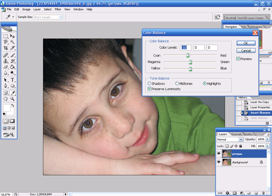Select the Notes tool
272x196 pixels.
click(x=6, y=93)
